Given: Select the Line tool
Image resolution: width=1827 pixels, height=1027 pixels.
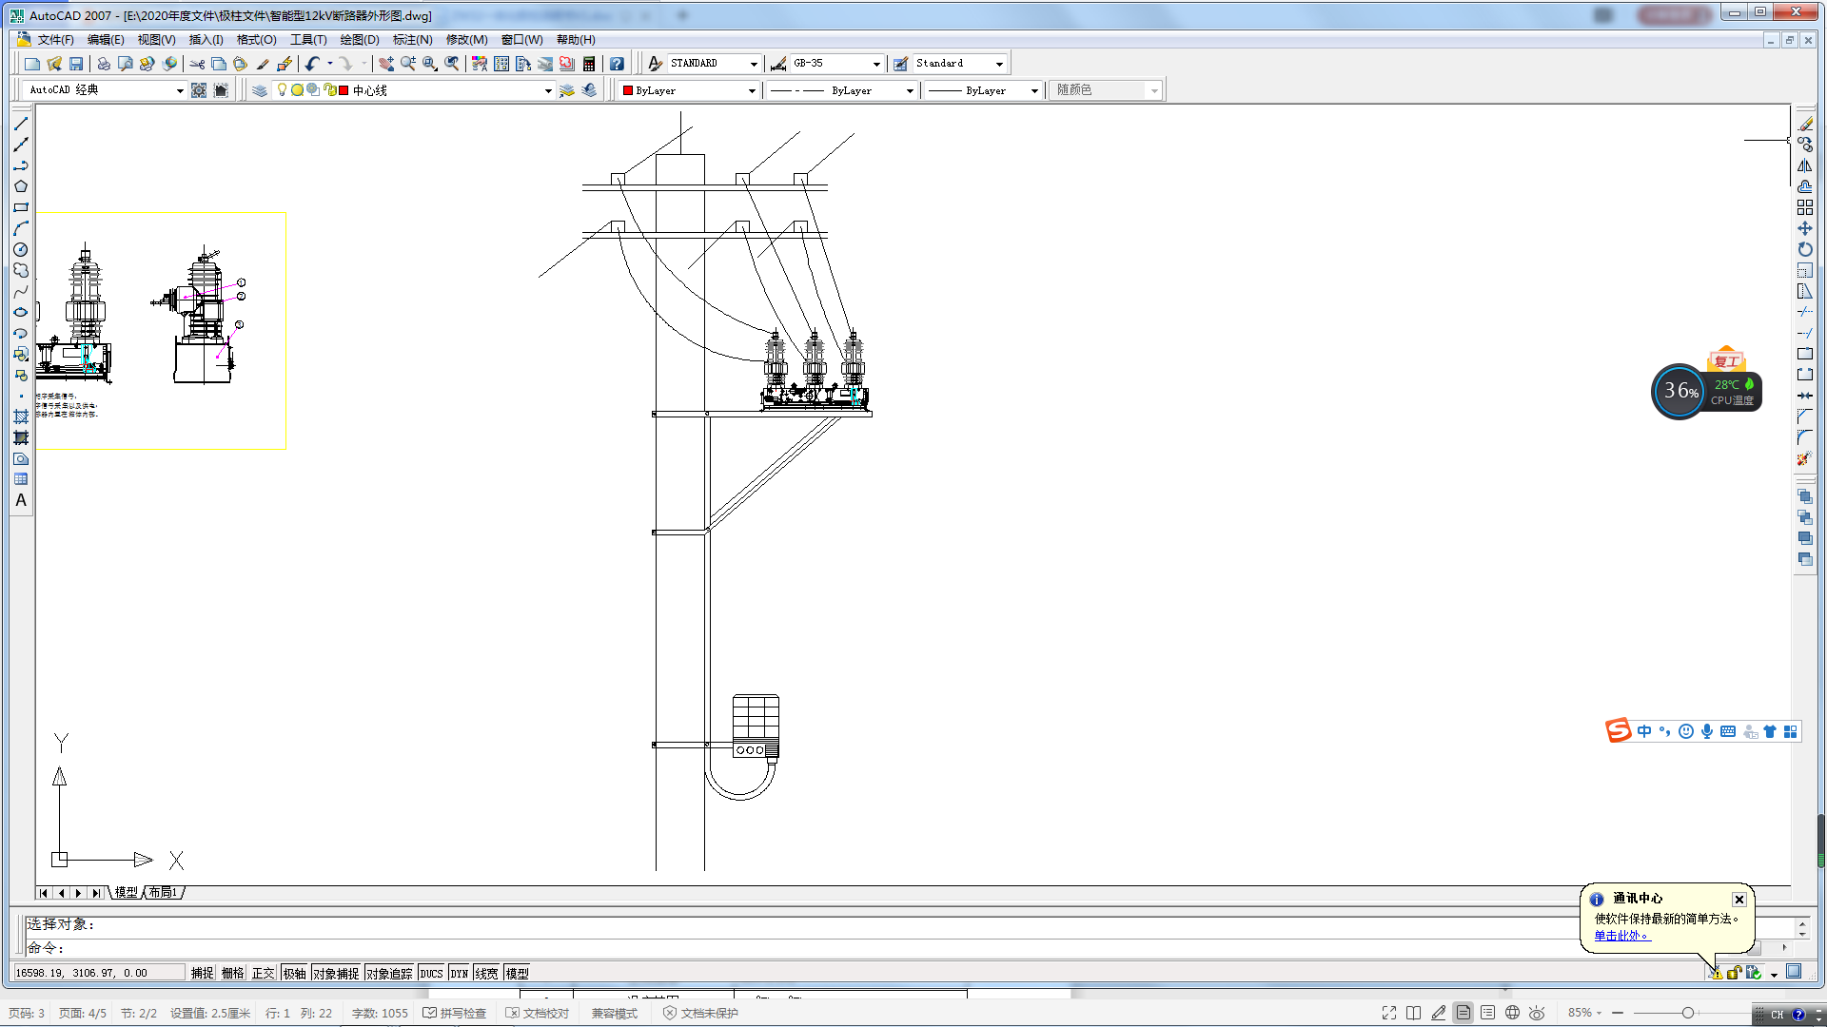Looking at the screenshot, I should tap(21, 124).
